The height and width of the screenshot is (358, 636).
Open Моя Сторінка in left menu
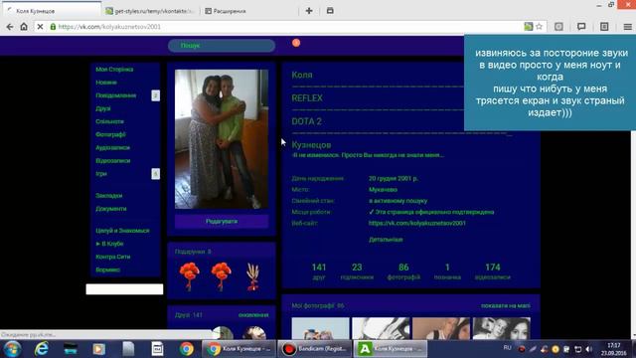(114, 70)
